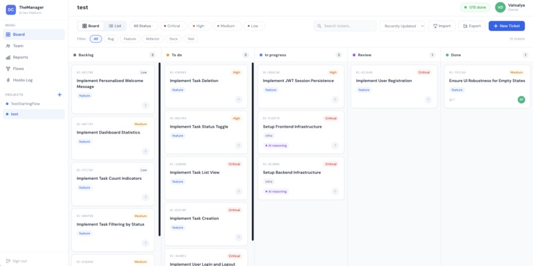Open Implement User Registration ticket
The height and width of the screenshot is (266, 533).
(x=394, y=87)
